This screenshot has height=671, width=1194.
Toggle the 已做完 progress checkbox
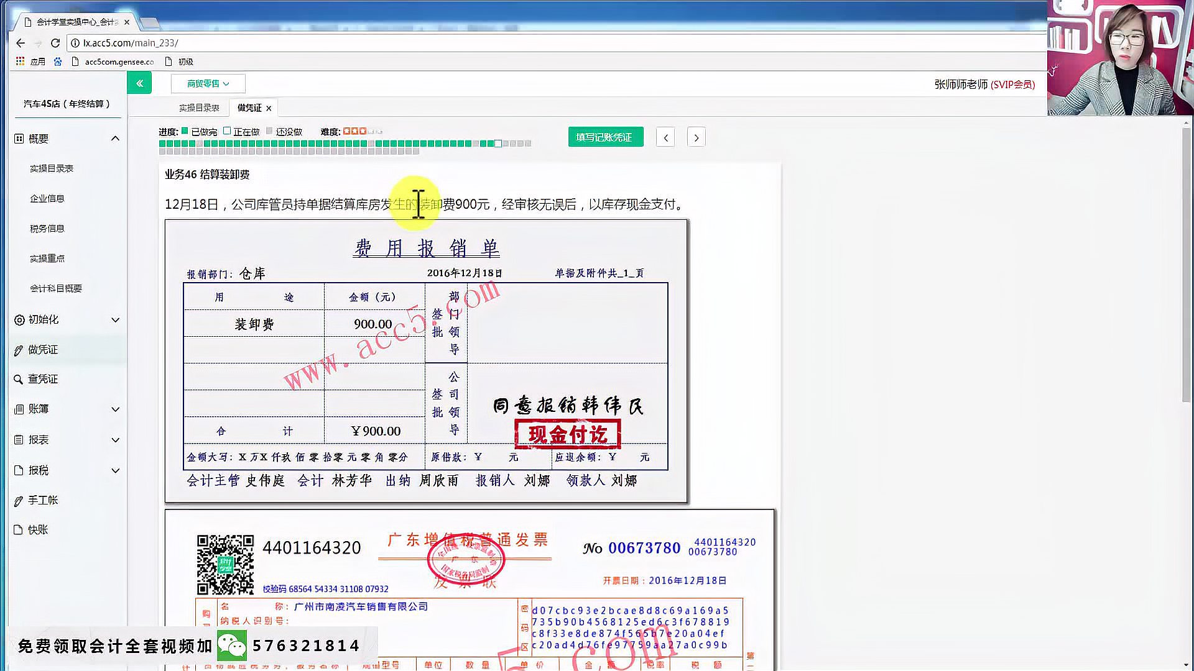click(x=184, y=131)
